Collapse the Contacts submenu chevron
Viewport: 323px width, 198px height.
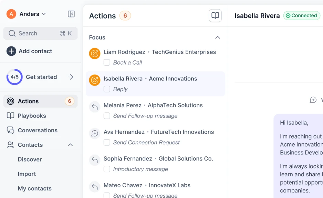pos(71,145)
